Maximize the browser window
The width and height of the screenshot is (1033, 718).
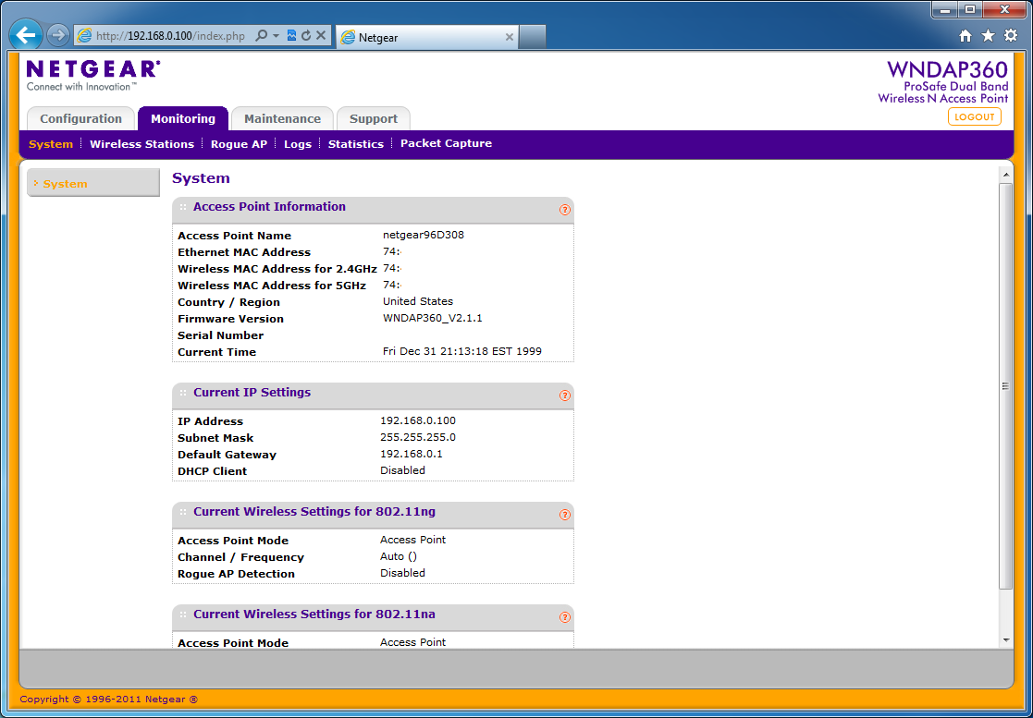pyautogui.click(x=970, y=10)
